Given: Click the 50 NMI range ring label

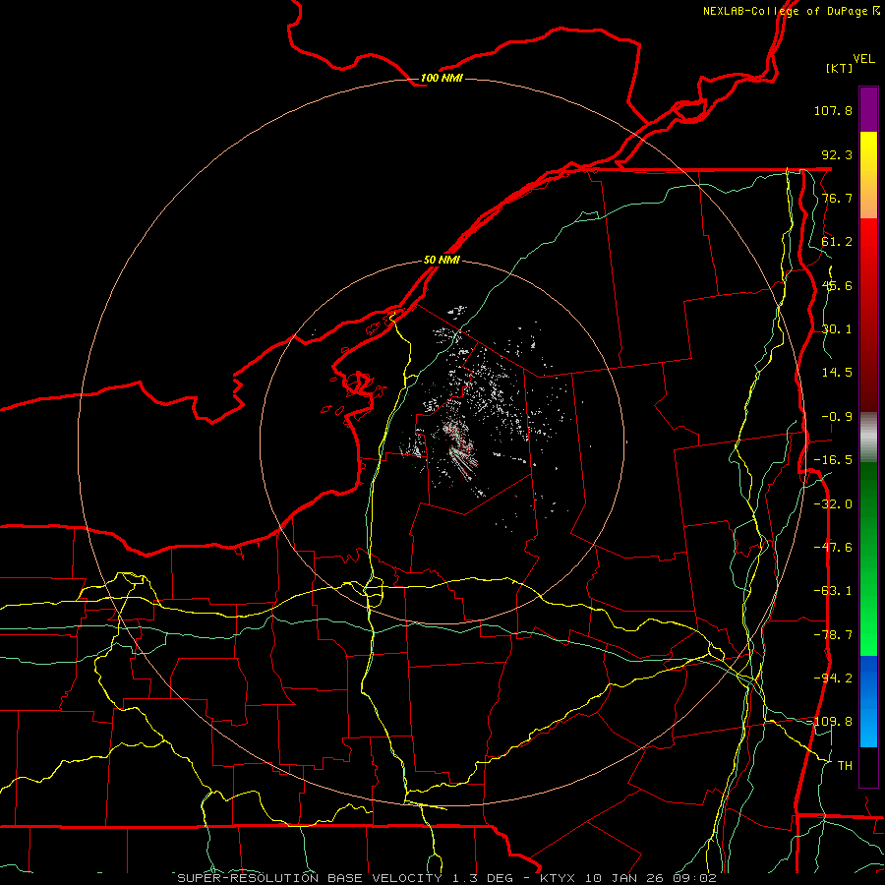Looking at the screenshot, I should 442,260.
